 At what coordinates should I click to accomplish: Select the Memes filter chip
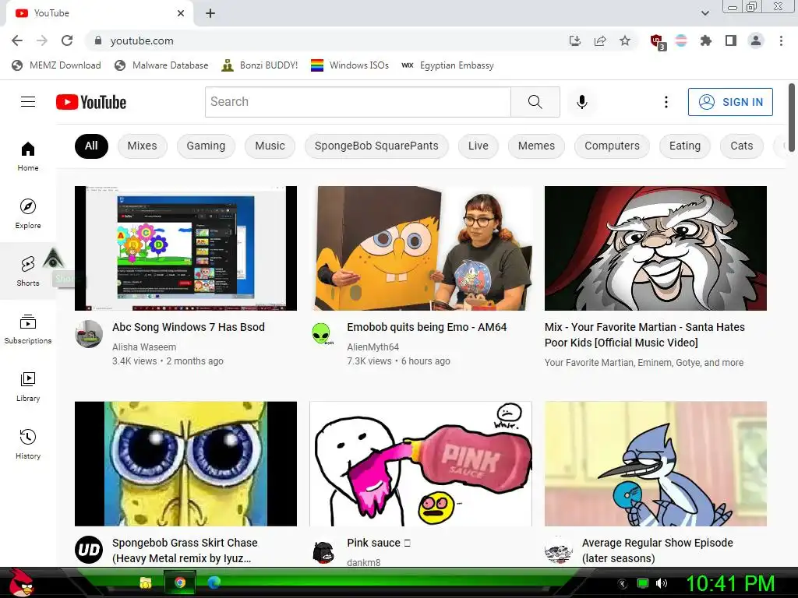(x=536, y=146)
